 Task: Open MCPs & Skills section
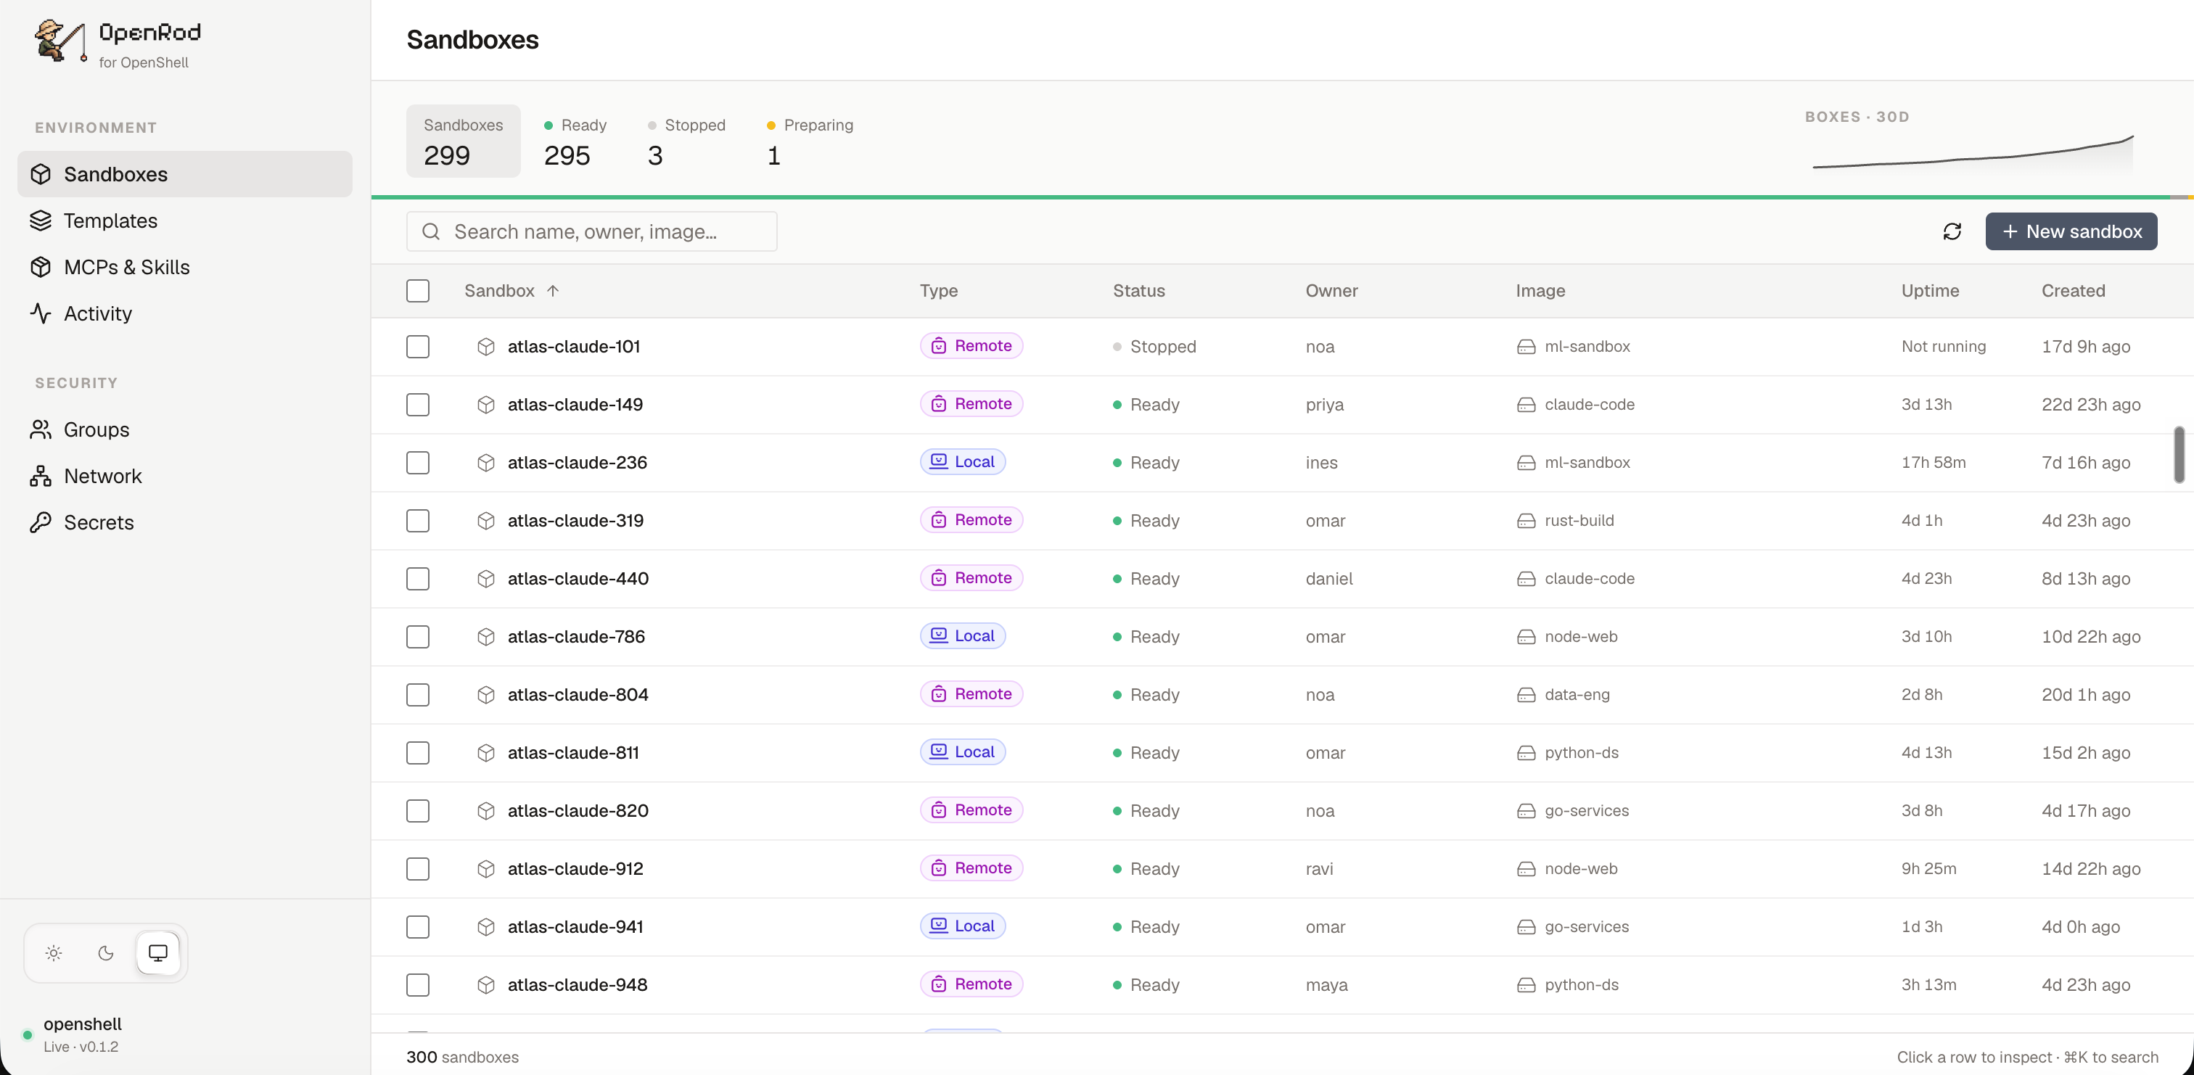click(x=185, y=267)
